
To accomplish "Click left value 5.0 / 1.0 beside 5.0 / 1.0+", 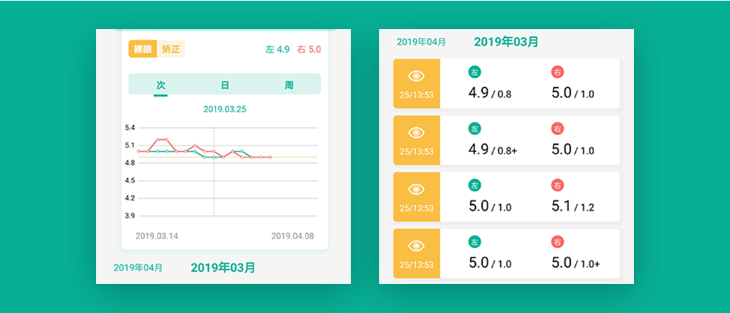I will pyautogui.click(x=490, y=263).
